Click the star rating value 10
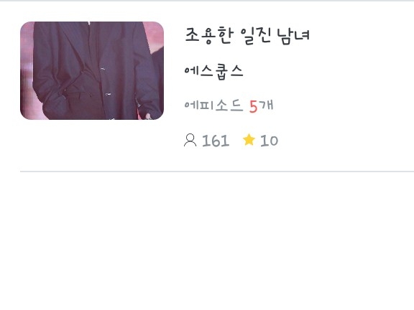Viewport: 414px width, 310px height. [x=269, y=141]
